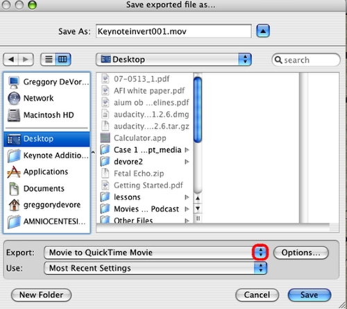Switch to column view mode
347x309 pixels.
[63, 60]
